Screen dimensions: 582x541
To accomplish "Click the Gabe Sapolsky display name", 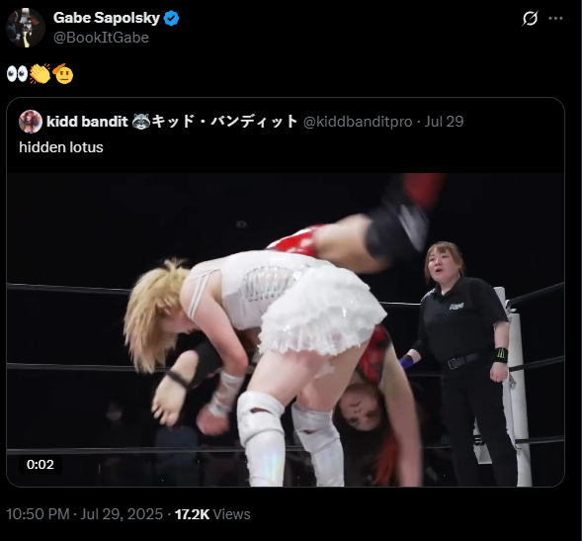I will [x=107, y=18].
